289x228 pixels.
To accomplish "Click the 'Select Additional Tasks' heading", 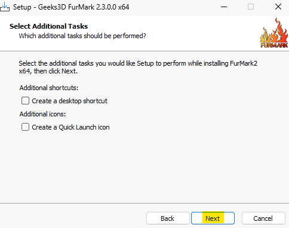I will [x=48, y=26].
